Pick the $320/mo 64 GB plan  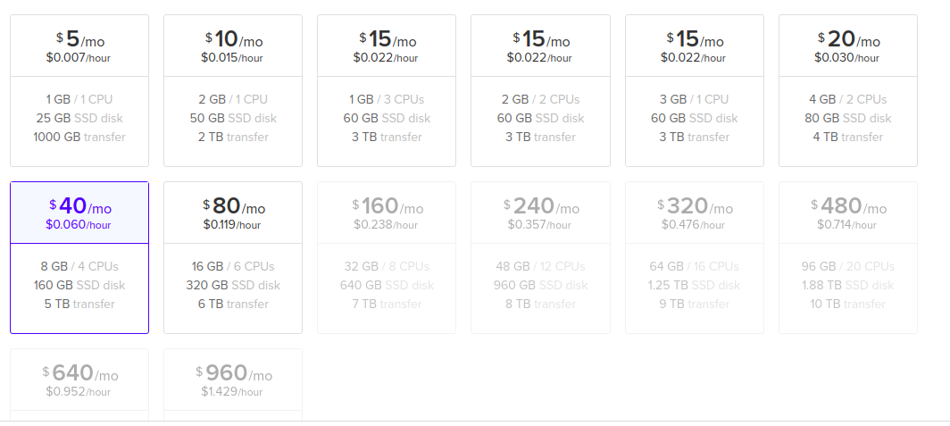[x=694, y=257]
